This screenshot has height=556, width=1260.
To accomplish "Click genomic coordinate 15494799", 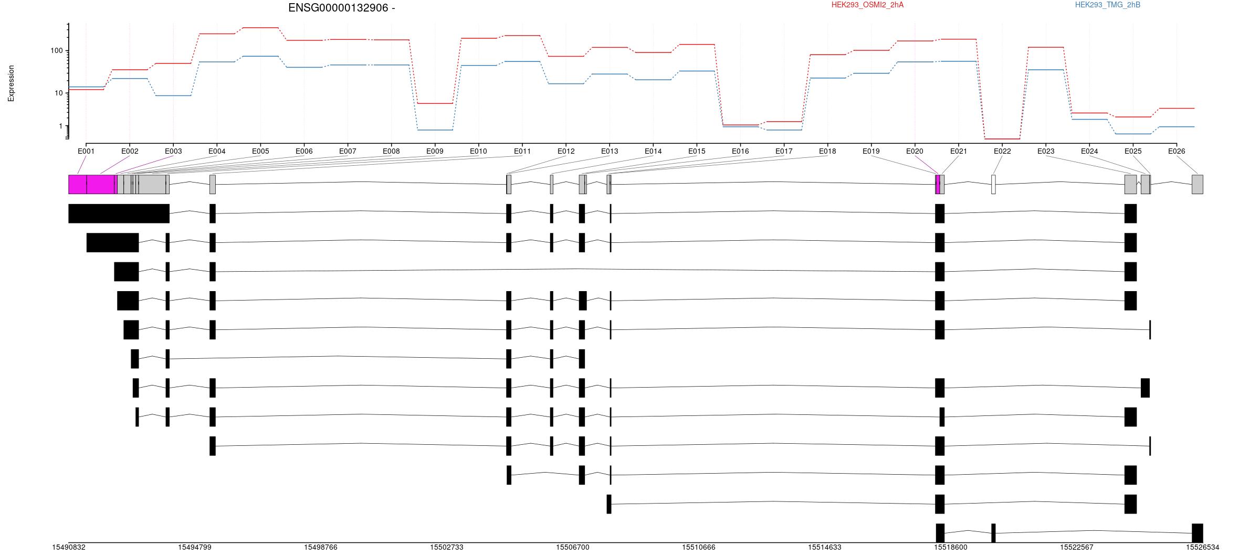I will click(x=195, y=548).
